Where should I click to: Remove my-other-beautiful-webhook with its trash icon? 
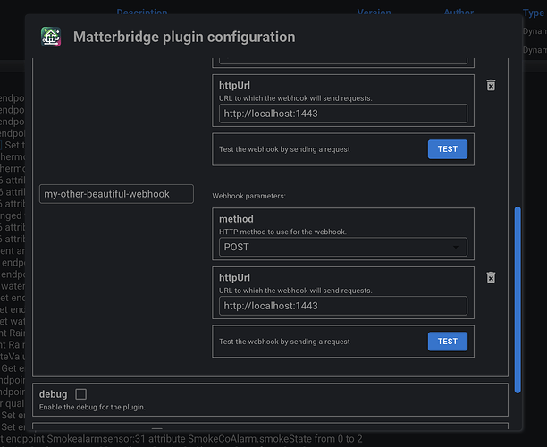coord(491,278)
